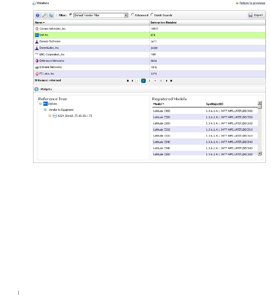This screenshot has width=271, height=295.
Task: Click the Dorado Software vendor logo
Action: point(37,42)
